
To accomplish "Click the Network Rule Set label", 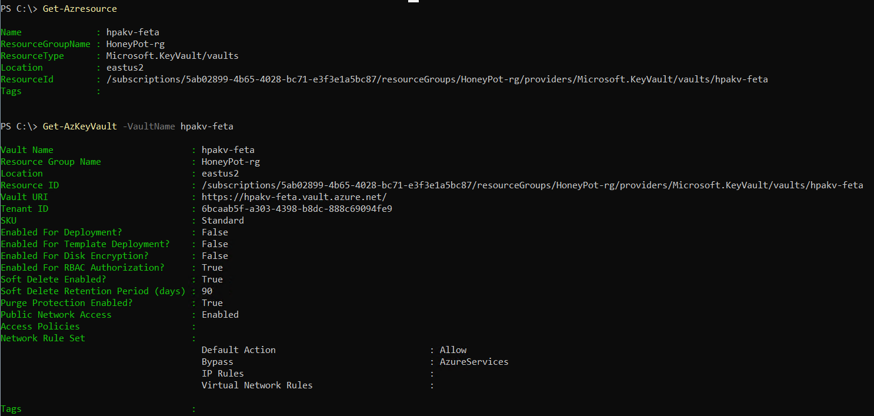I will (43, 338).
